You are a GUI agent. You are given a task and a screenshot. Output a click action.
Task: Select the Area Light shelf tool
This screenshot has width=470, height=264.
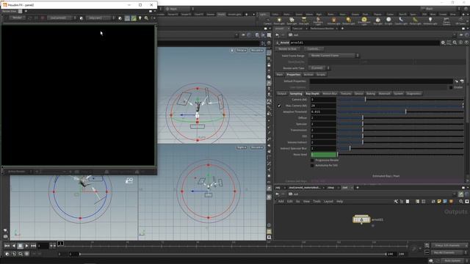(304, 21)
